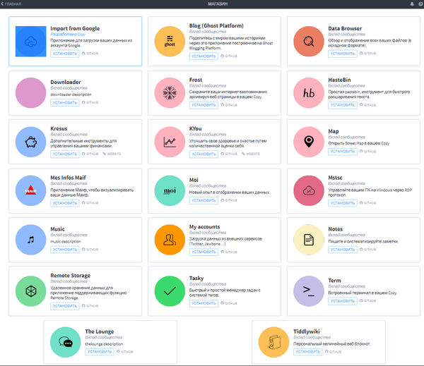Click the Remote Storage hexagon icon

tap(31, 291)
